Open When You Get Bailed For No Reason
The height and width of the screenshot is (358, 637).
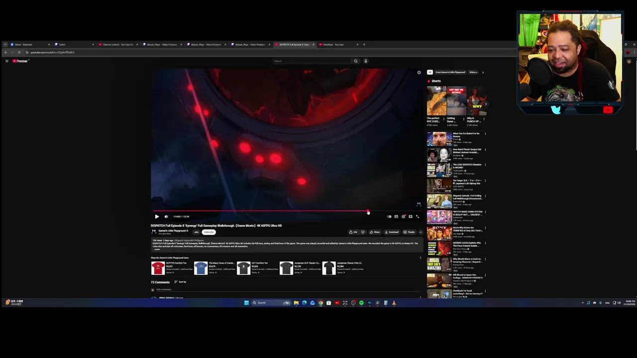[439, 139]
